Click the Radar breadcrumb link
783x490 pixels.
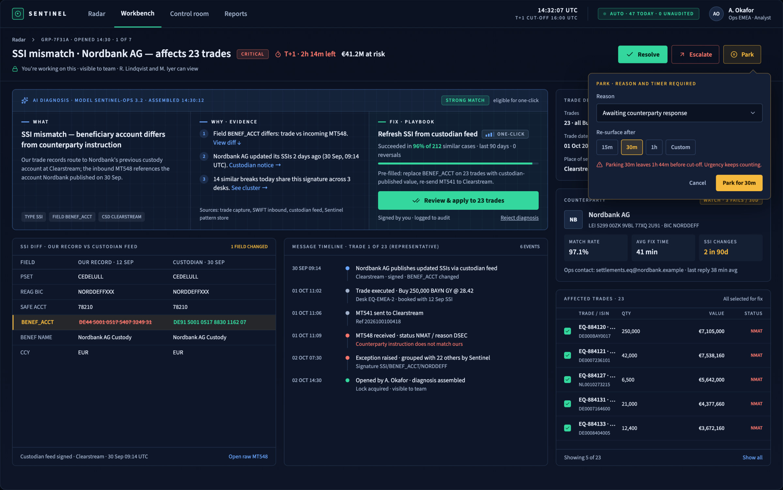19,39
